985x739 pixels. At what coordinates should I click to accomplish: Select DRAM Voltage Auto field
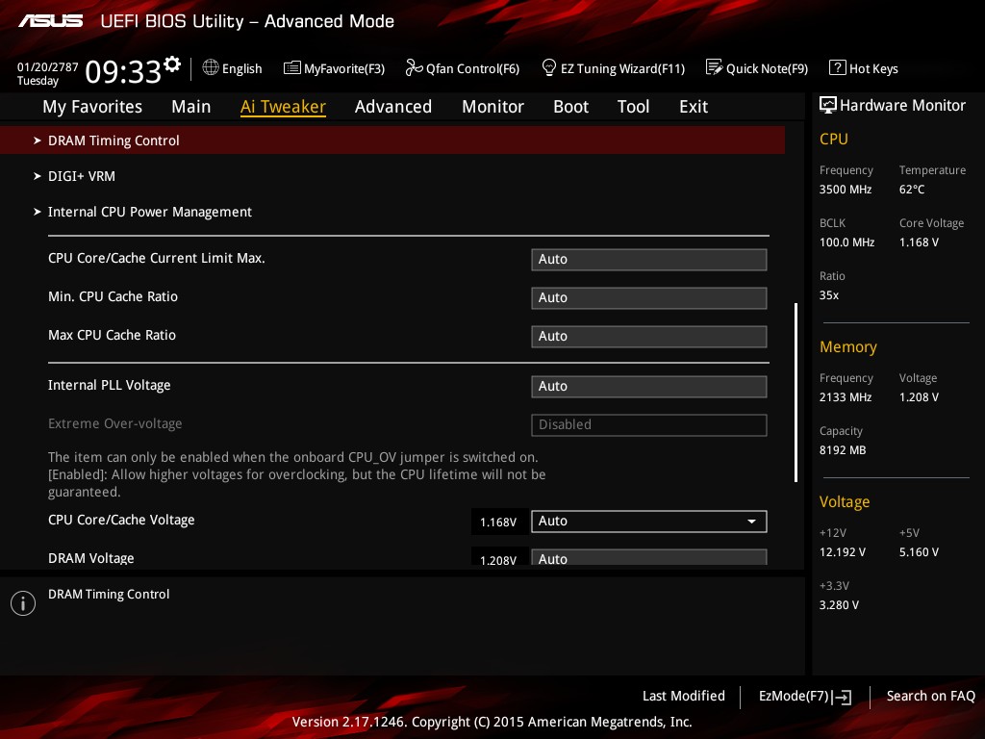(649, 557)
